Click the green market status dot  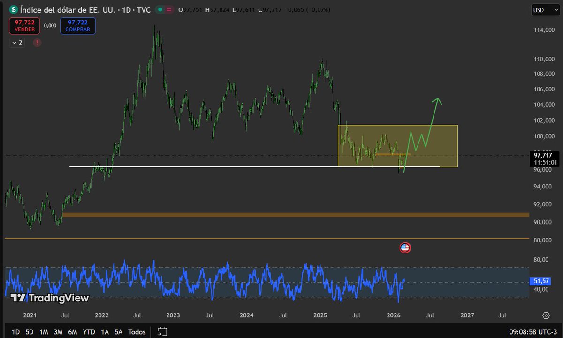[160, 9]
